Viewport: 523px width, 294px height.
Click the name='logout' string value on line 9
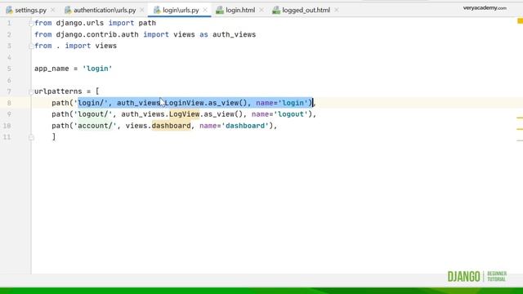(x=291, y=114)
